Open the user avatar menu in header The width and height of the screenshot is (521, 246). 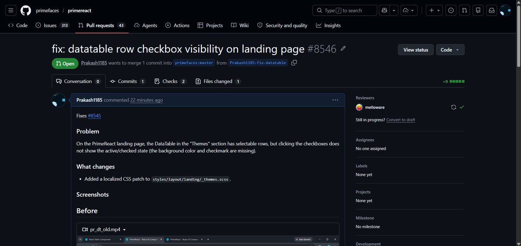[505, 10]
